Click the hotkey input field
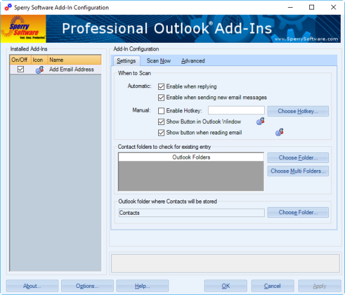This screenshot has height=295, width=345. point(236,110)
